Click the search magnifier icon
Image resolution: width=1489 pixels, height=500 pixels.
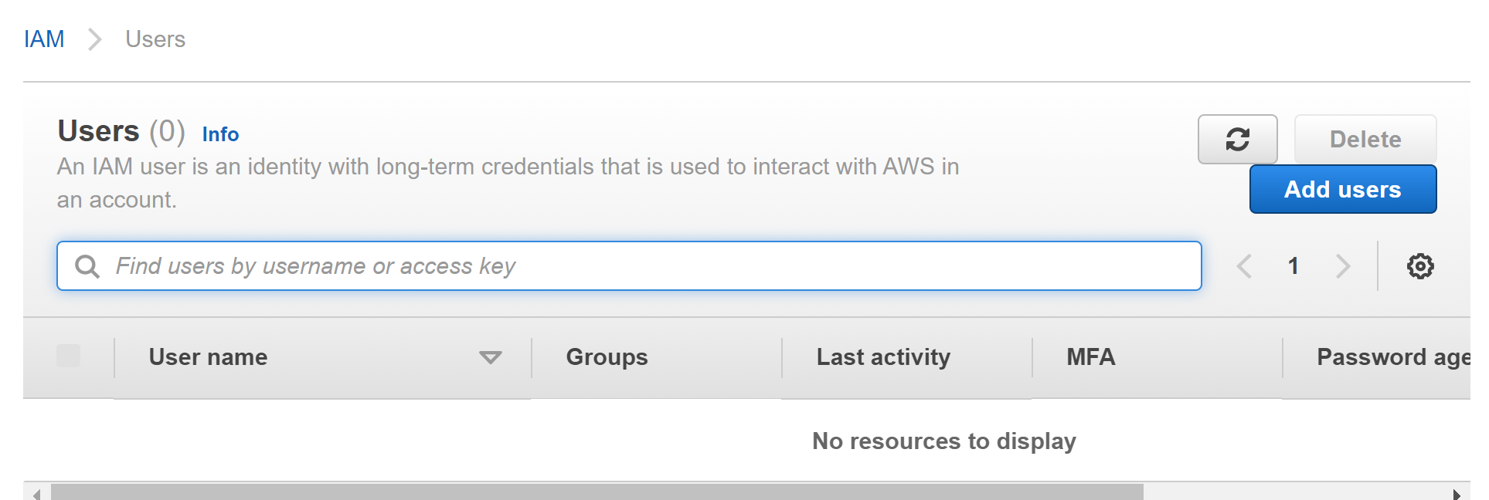87,266
